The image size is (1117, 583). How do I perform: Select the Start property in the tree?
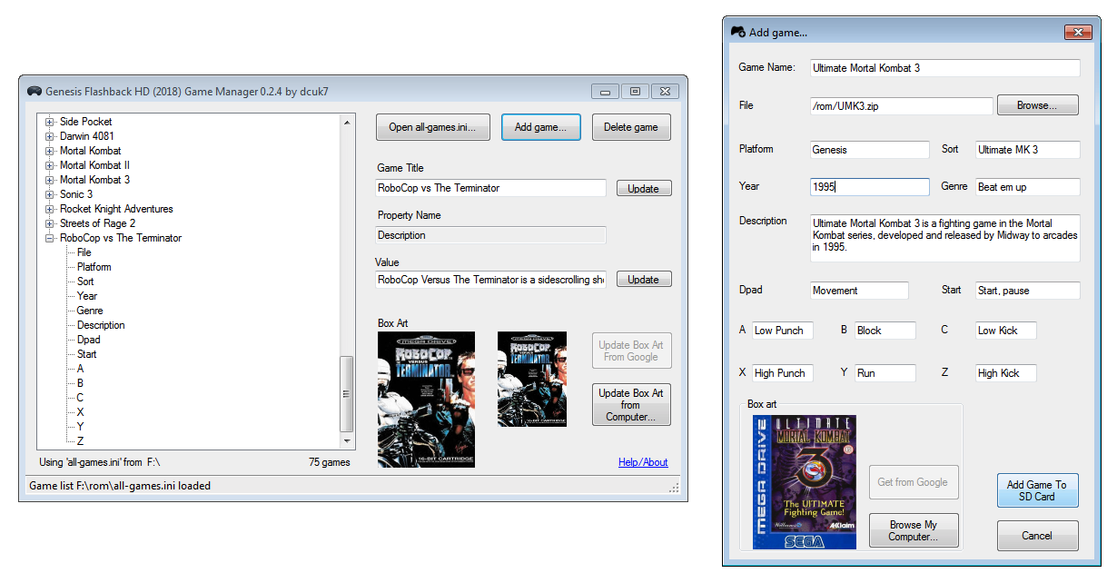pos(87,354)
